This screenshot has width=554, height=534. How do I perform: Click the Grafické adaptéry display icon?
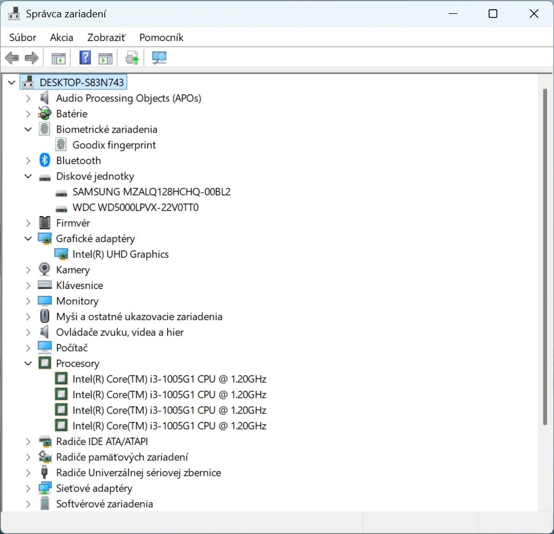45,239
